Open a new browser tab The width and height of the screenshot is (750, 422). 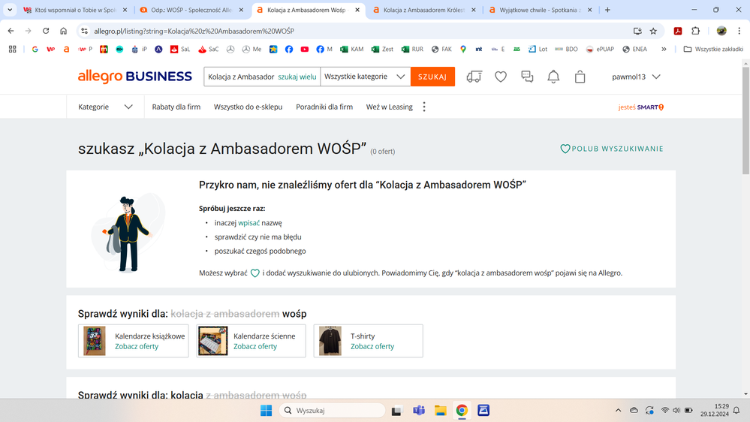click(607, 10)
